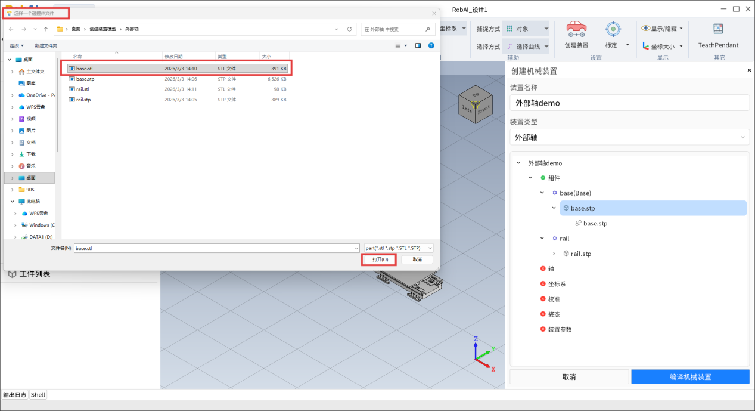Switch to Shell tab
Viewport: 755px width, 411px height.
(38, 394)
